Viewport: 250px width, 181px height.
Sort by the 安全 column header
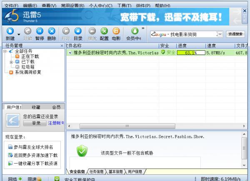click(x=167, y=46)
